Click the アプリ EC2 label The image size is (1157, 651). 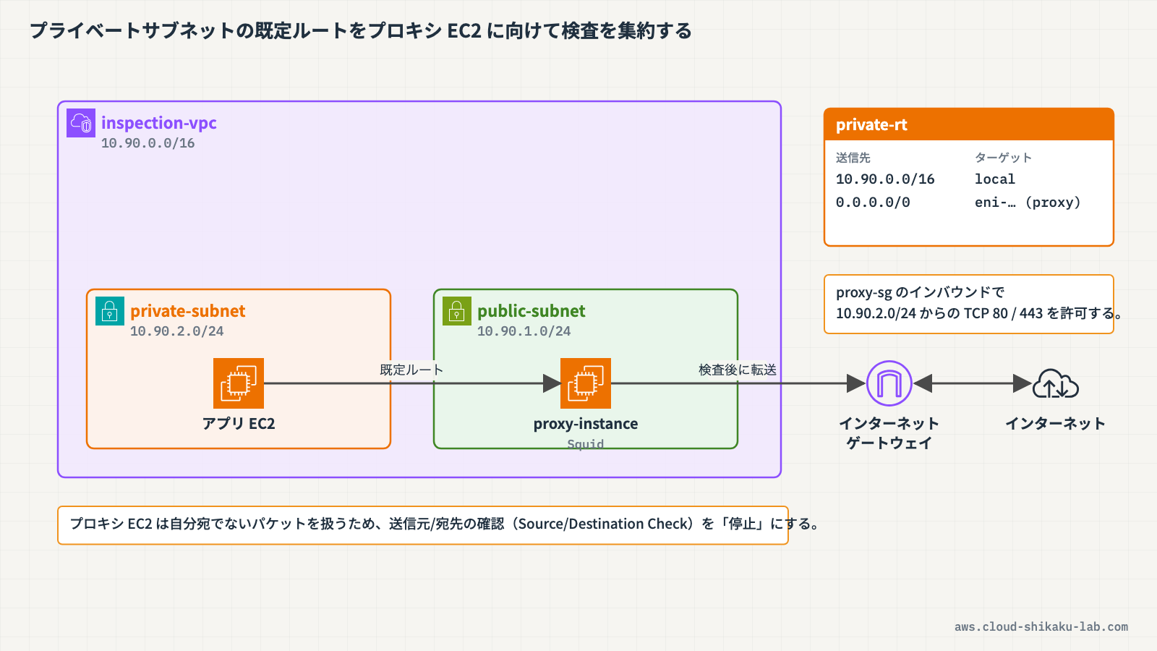point(239,424)
